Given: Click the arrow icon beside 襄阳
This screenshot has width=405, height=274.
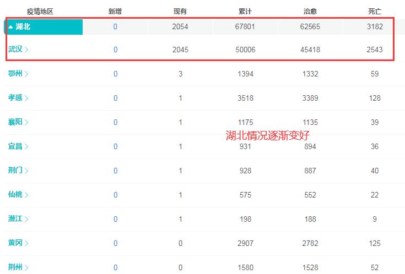Looking at the screenshot, I should [x=27, y=123].
